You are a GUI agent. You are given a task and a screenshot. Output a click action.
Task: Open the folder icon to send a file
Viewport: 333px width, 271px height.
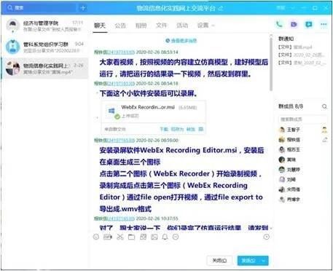(131, 237)
